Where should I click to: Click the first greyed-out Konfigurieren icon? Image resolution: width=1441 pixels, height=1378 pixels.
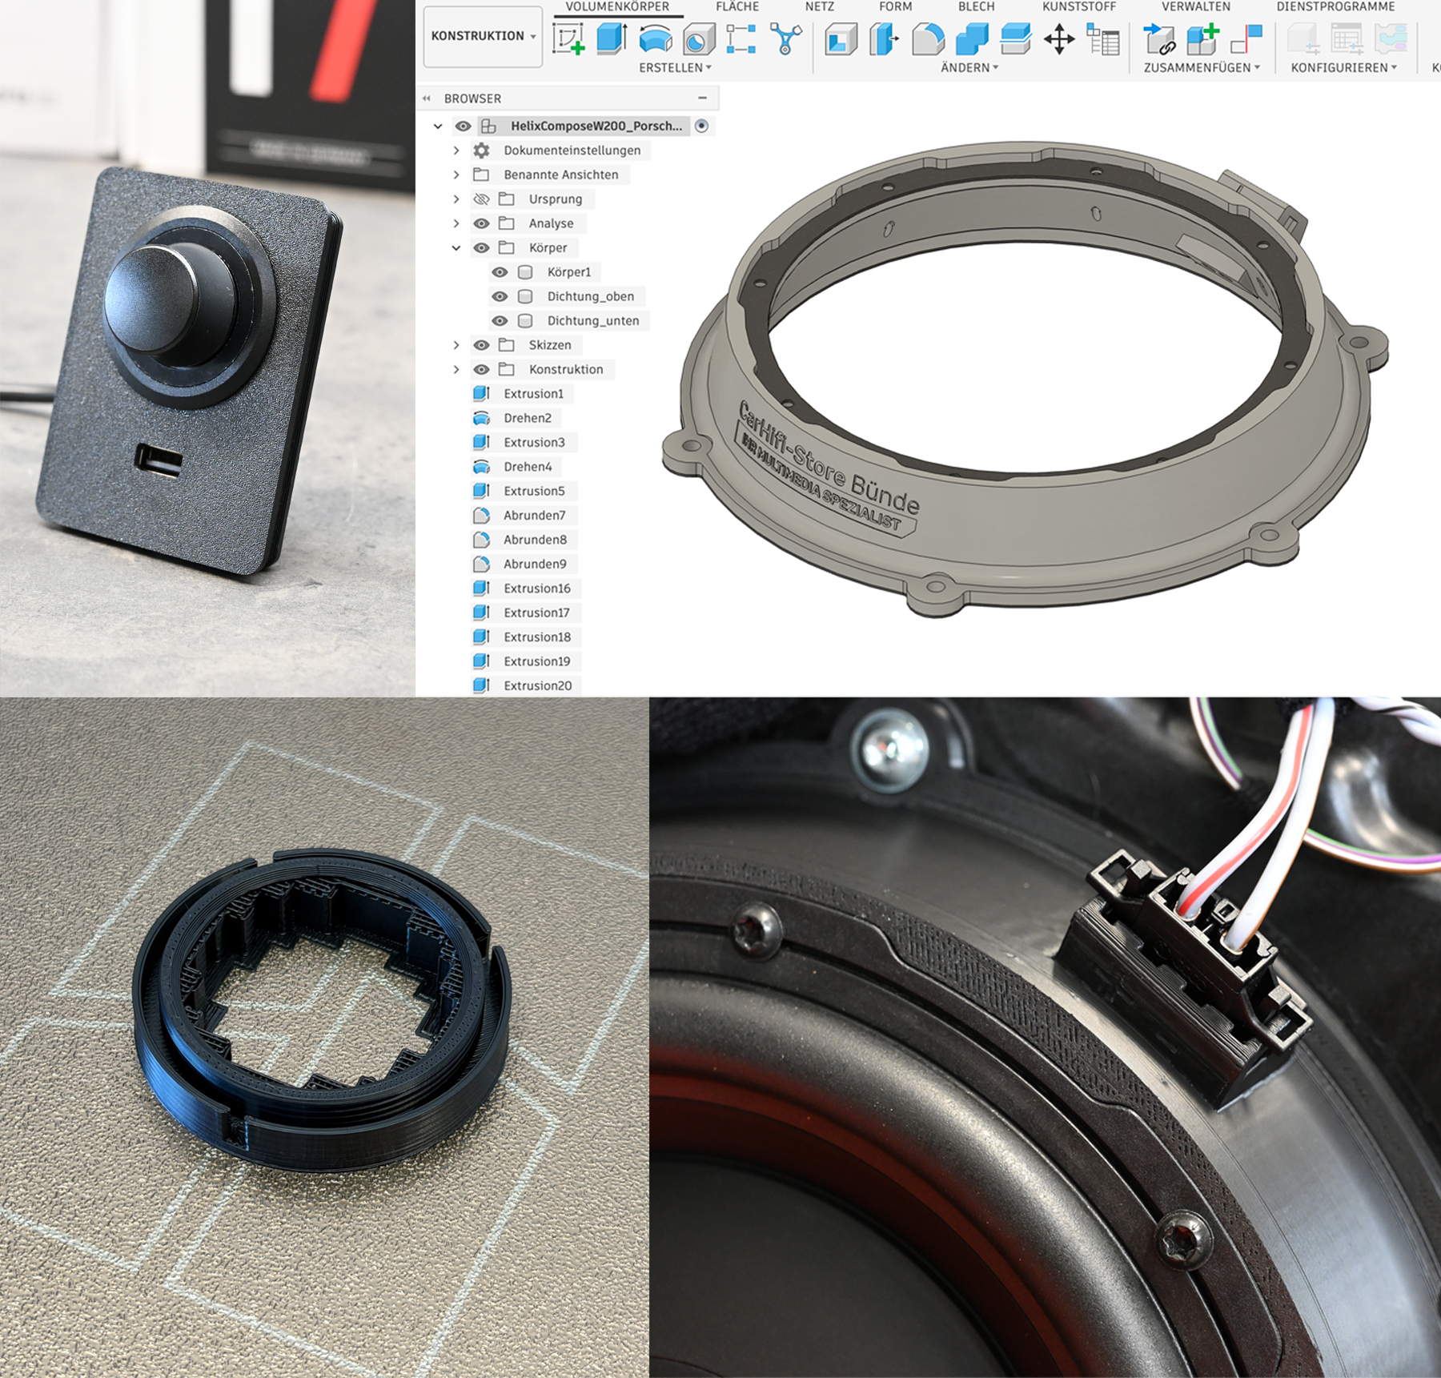(x=1303, y=39)
